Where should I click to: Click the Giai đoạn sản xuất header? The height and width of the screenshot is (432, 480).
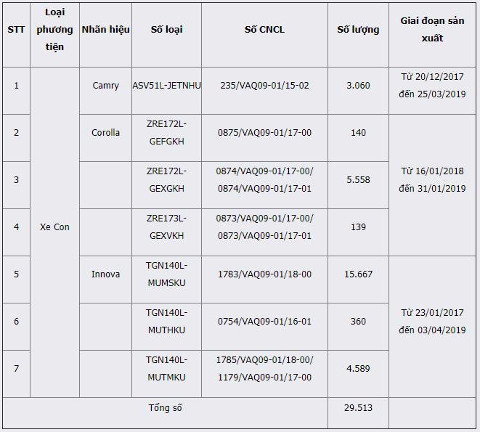point(432,30)
